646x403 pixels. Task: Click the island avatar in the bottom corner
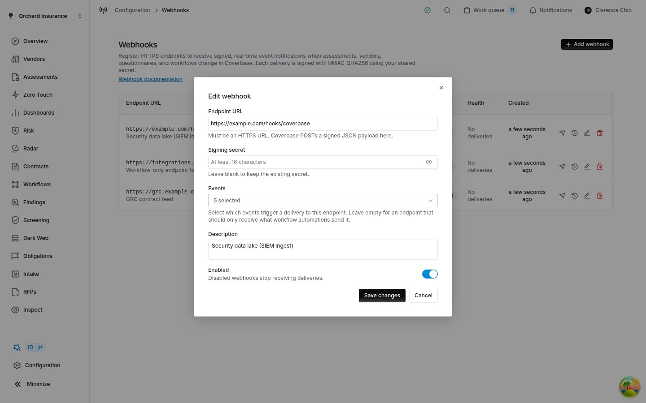[x=630, y=387]
